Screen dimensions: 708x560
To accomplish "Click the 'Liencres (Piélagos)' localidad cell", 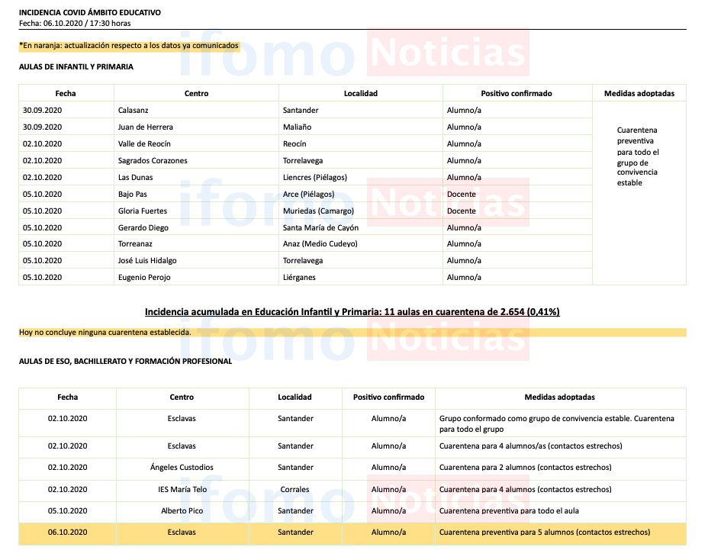I will point(314,178).
